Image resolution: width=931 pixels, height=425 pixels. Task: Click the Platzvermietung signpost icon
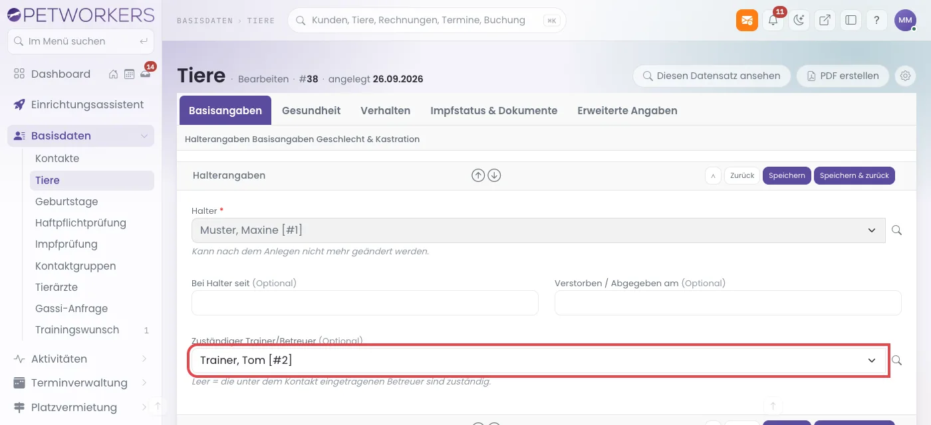coord(19,407)
